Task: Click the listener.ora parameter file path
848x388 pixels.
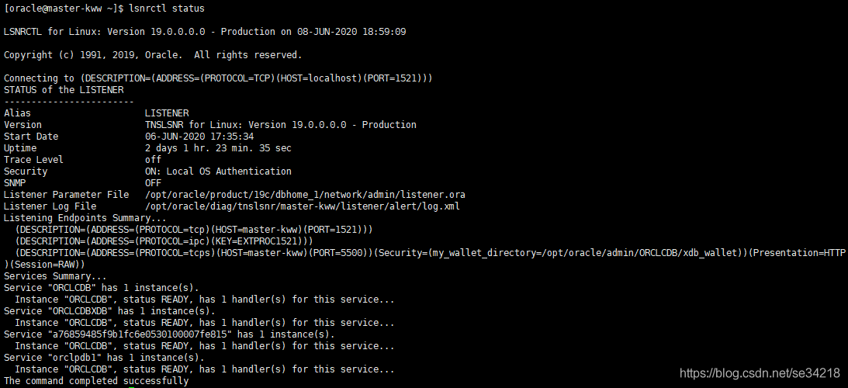Action: 305,195
